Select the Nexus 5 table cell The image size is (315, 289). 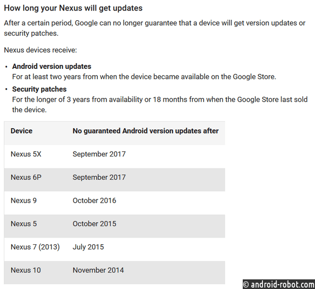[24, 223]
